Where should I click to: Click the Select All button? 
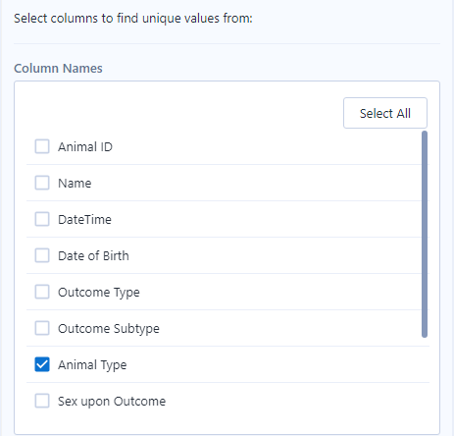[x=385, y=113]
